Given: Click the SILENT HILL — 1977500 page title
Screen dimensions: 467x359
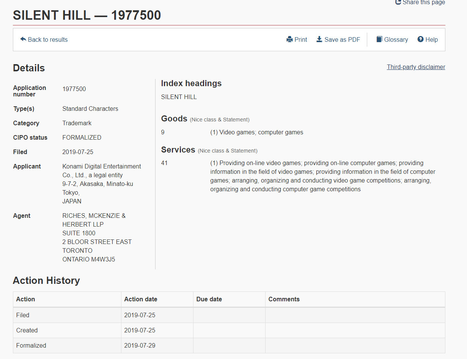Looking at the screenshot, I should tap(87, 15).
